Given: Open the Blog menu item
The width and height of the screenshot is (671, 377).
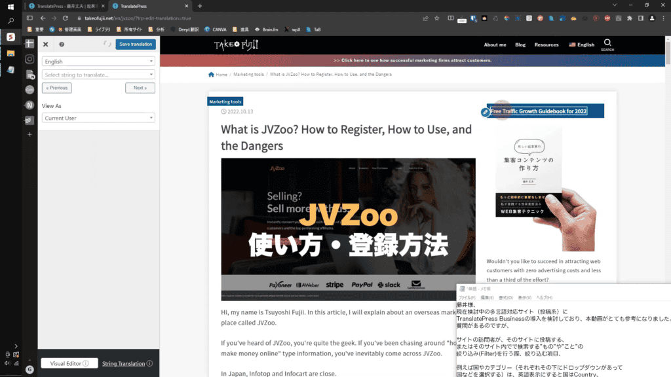Looking at the screenshot, I should 520,45.
